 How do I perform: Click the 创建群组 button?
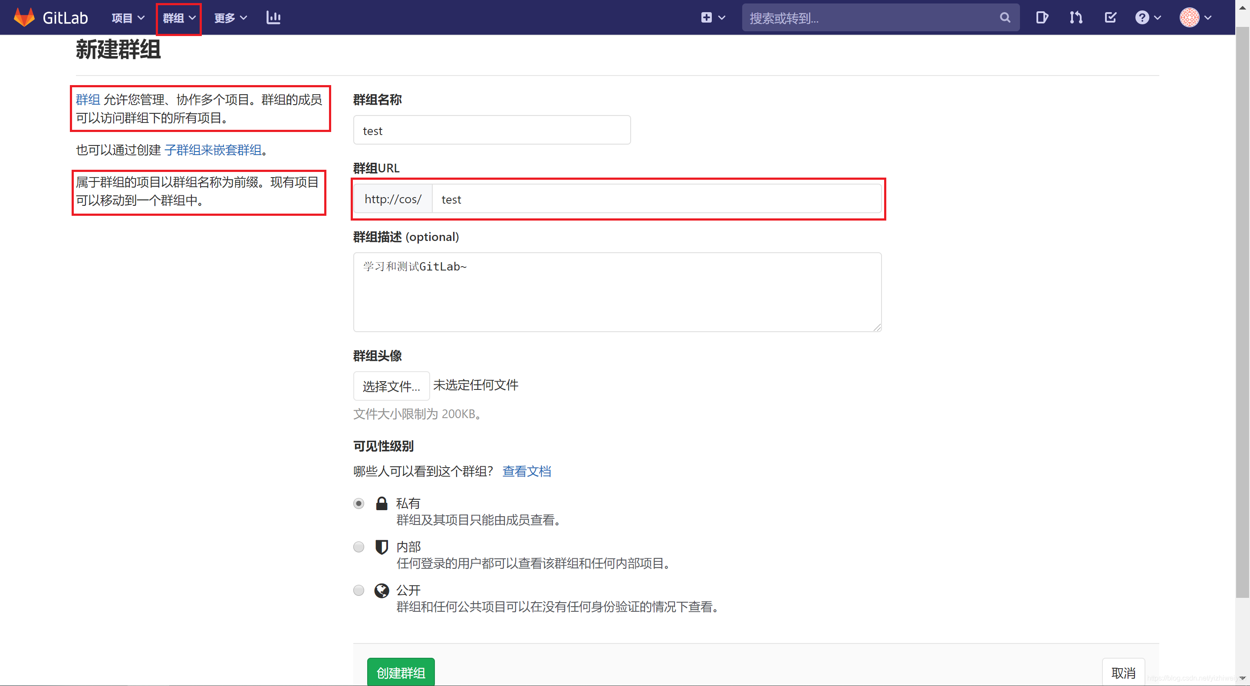(400, 673)
